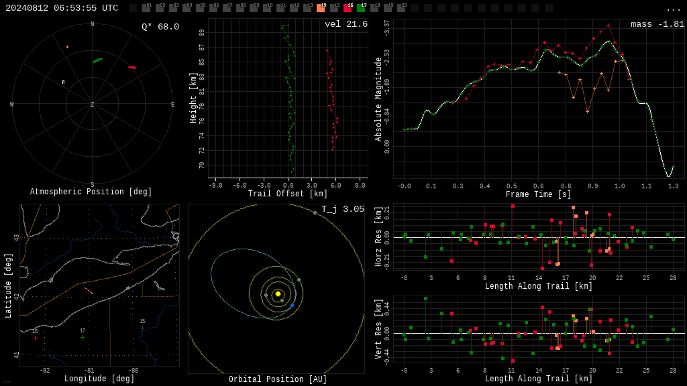Image resolution: width=687 pixels, height=386 pixels.
Task: Select station box 01 in top bar
Action: [x=147, y=7]
